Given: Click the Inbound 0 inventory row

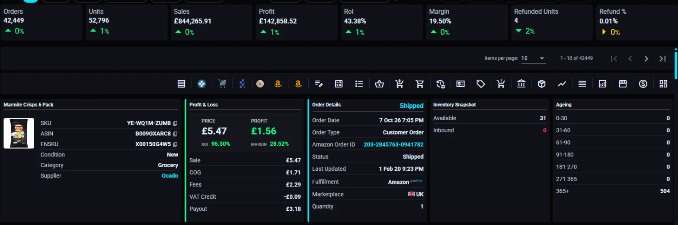Looking at the screenshot, I should coord(489,130).
